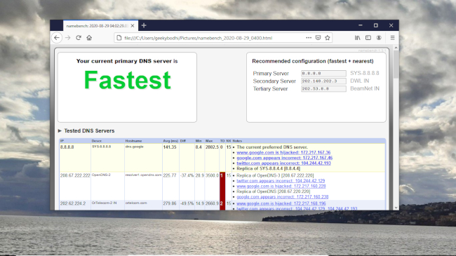The width and height of the screenshot is (456, 256).
Task: Click the Primary Server 8.8.8.8 field
Action: (x=323, y=74)
